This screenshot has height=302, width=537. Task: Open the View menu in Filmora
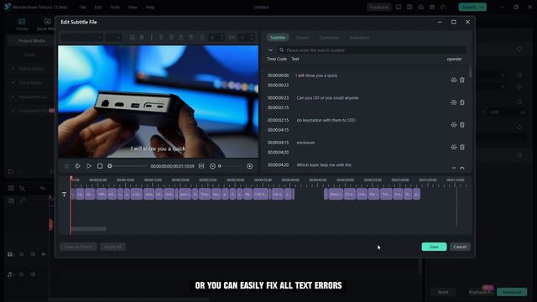tap(133, 8)
